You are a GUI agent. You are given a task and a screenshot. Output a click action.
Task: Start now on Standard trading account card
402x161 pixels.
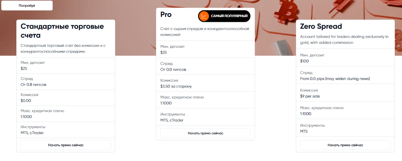pyautogui.click(x=66, y=145)
